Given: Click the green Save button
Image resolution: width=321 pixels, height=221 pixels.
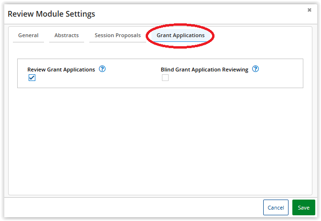Looking at the screenshot, I should 304,208.
